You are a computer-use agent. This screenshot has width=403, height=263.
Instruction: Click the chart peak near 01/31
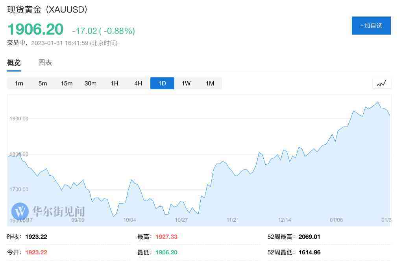[x=377, y=102]
